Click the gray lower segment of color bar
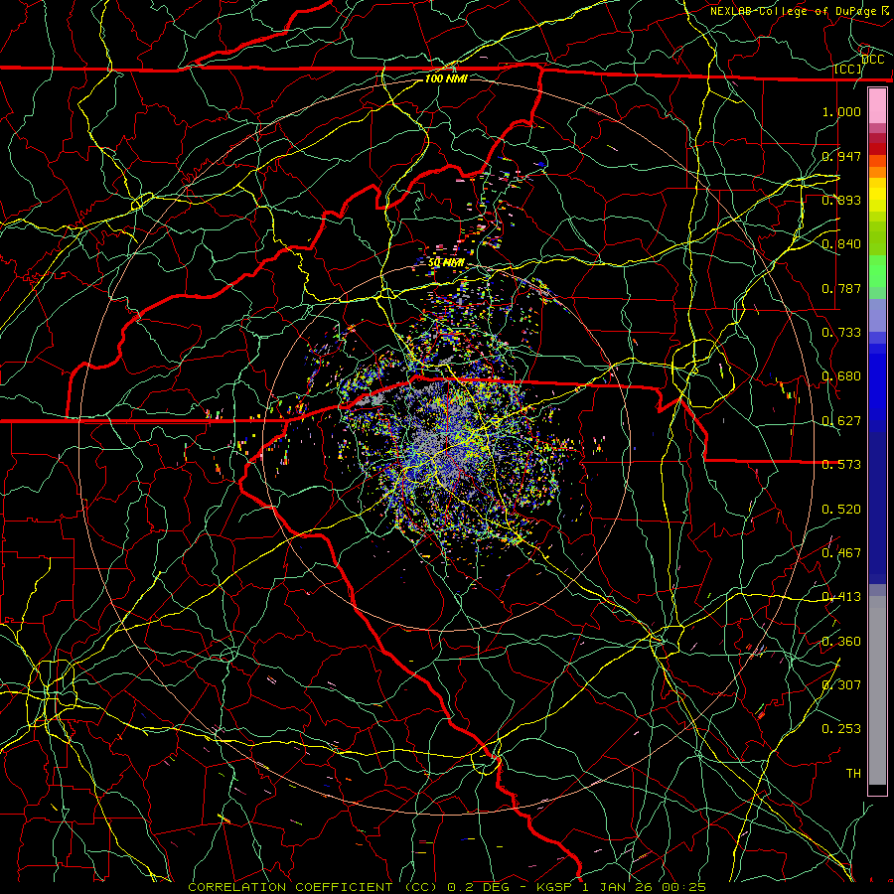 click(877, 690)
